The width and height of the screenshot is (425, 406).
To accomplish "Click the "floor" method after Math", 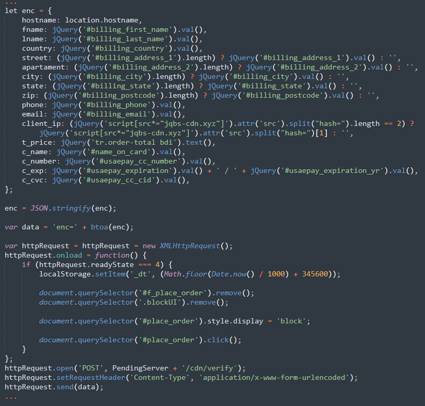I will (x=196, y=274).
